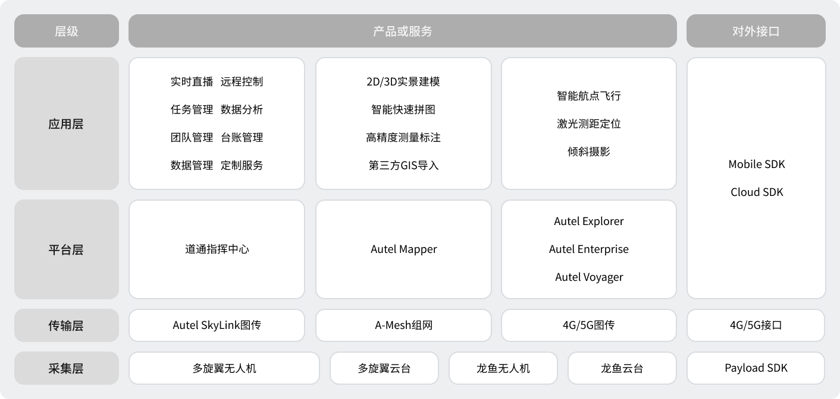Click the 产品或服务 header bar

[x=403, y=31]
